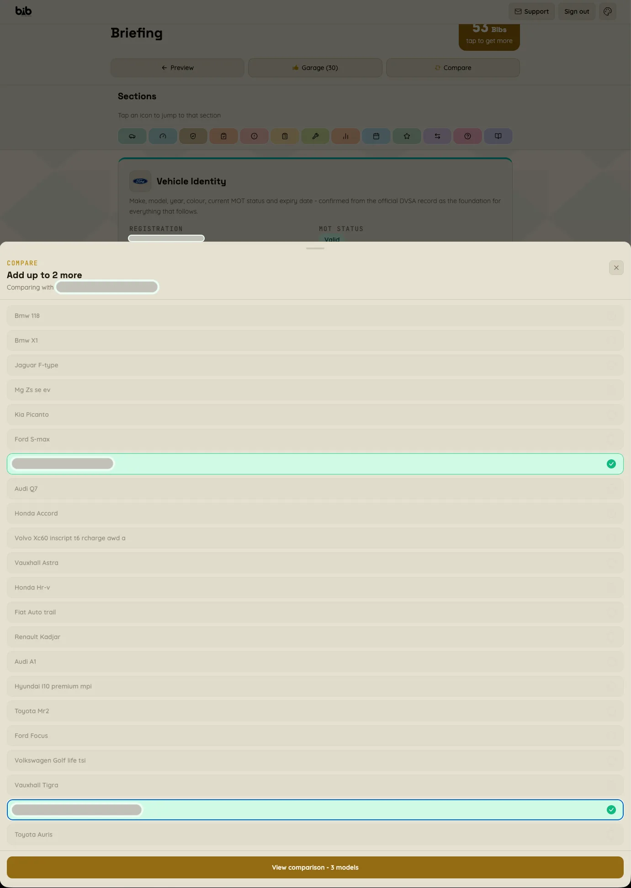Choose Audi A1 from the list
The image size is (631, 888).
[315, 662]
